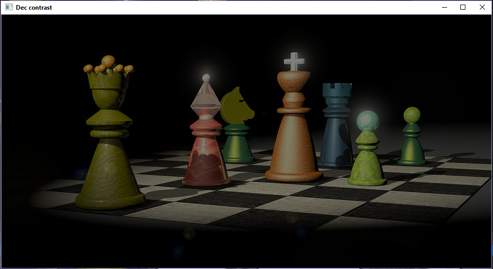Minimize the Dec contrast window

point(445,7)
